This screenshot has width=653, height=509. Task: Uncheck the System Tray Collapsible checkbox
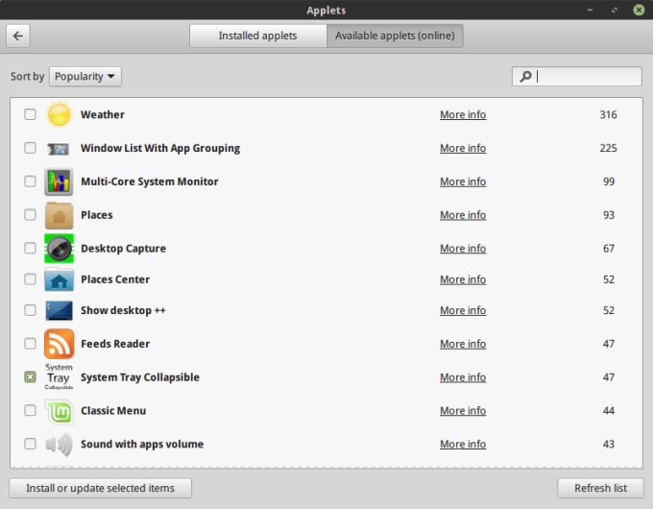[x=30, y=377]
